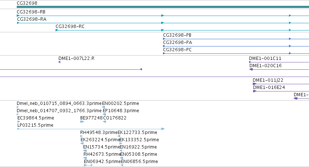Click the CG32698 gene label
The height and width of the screenshot is (167, 309).
coord(27,3)
